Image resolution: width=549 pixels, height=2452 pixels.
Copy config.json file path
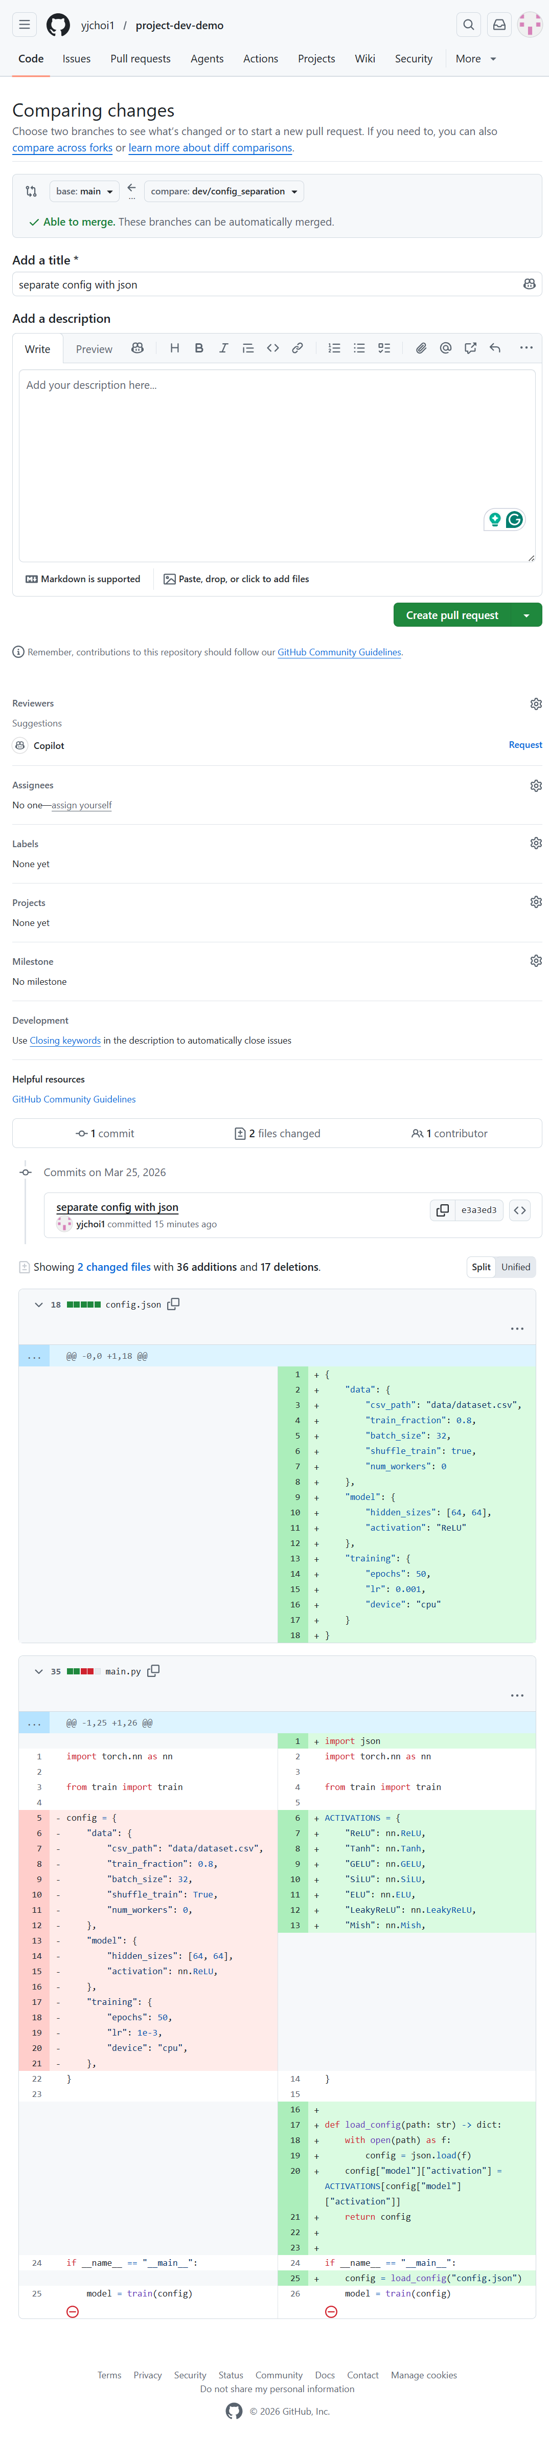pos(173,1304)
